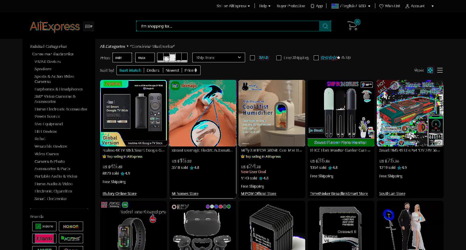Click the minimum price input field

tap(122, 58)
